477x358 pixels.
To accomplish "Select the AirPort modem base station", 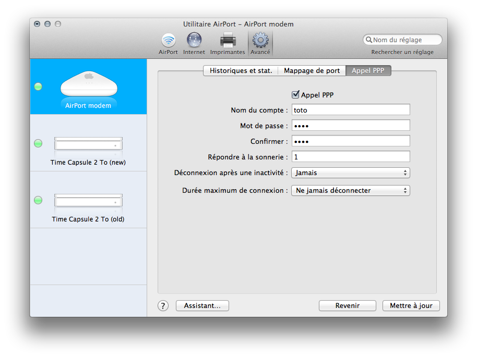I will point(88,87).
